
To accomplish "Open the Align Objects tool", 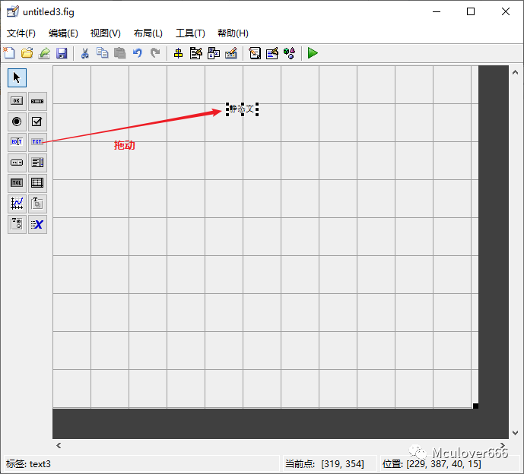I will pos(179,53).
